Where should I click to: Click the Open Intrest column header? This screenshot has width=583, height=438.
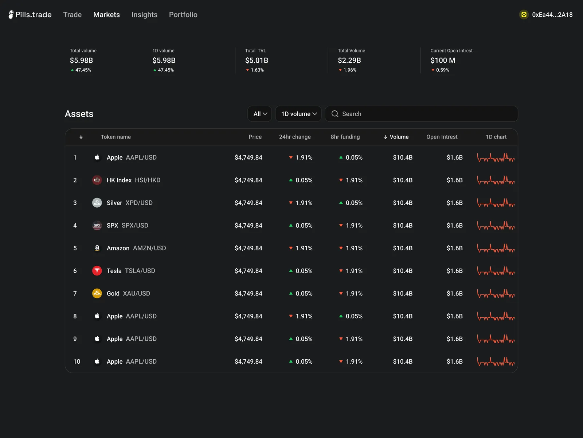(x=442, y=137)
